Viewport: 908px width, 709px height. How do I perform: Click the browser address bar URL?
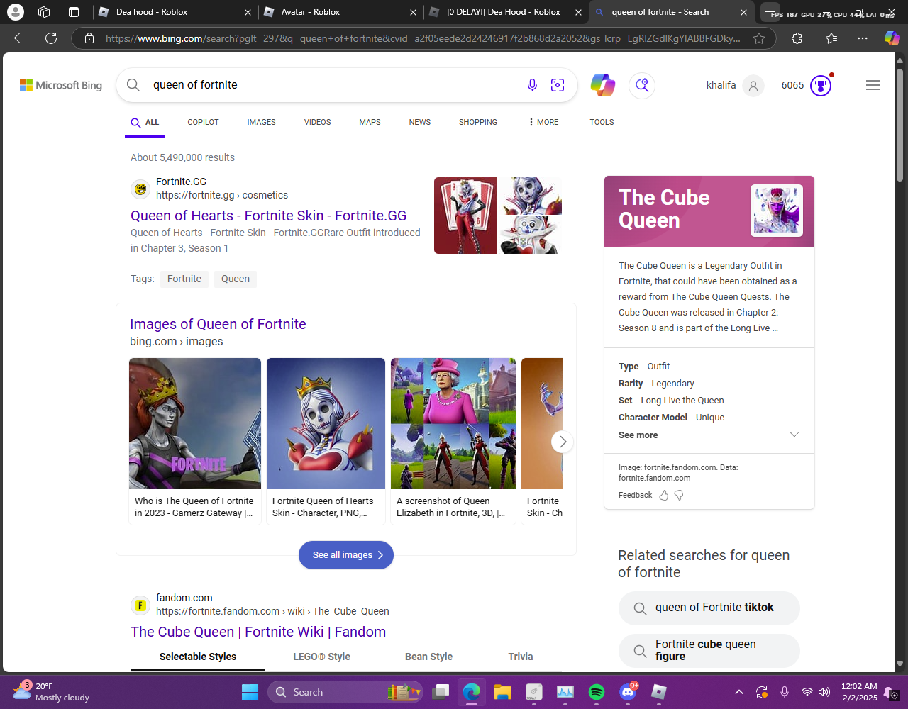(423, 38)
